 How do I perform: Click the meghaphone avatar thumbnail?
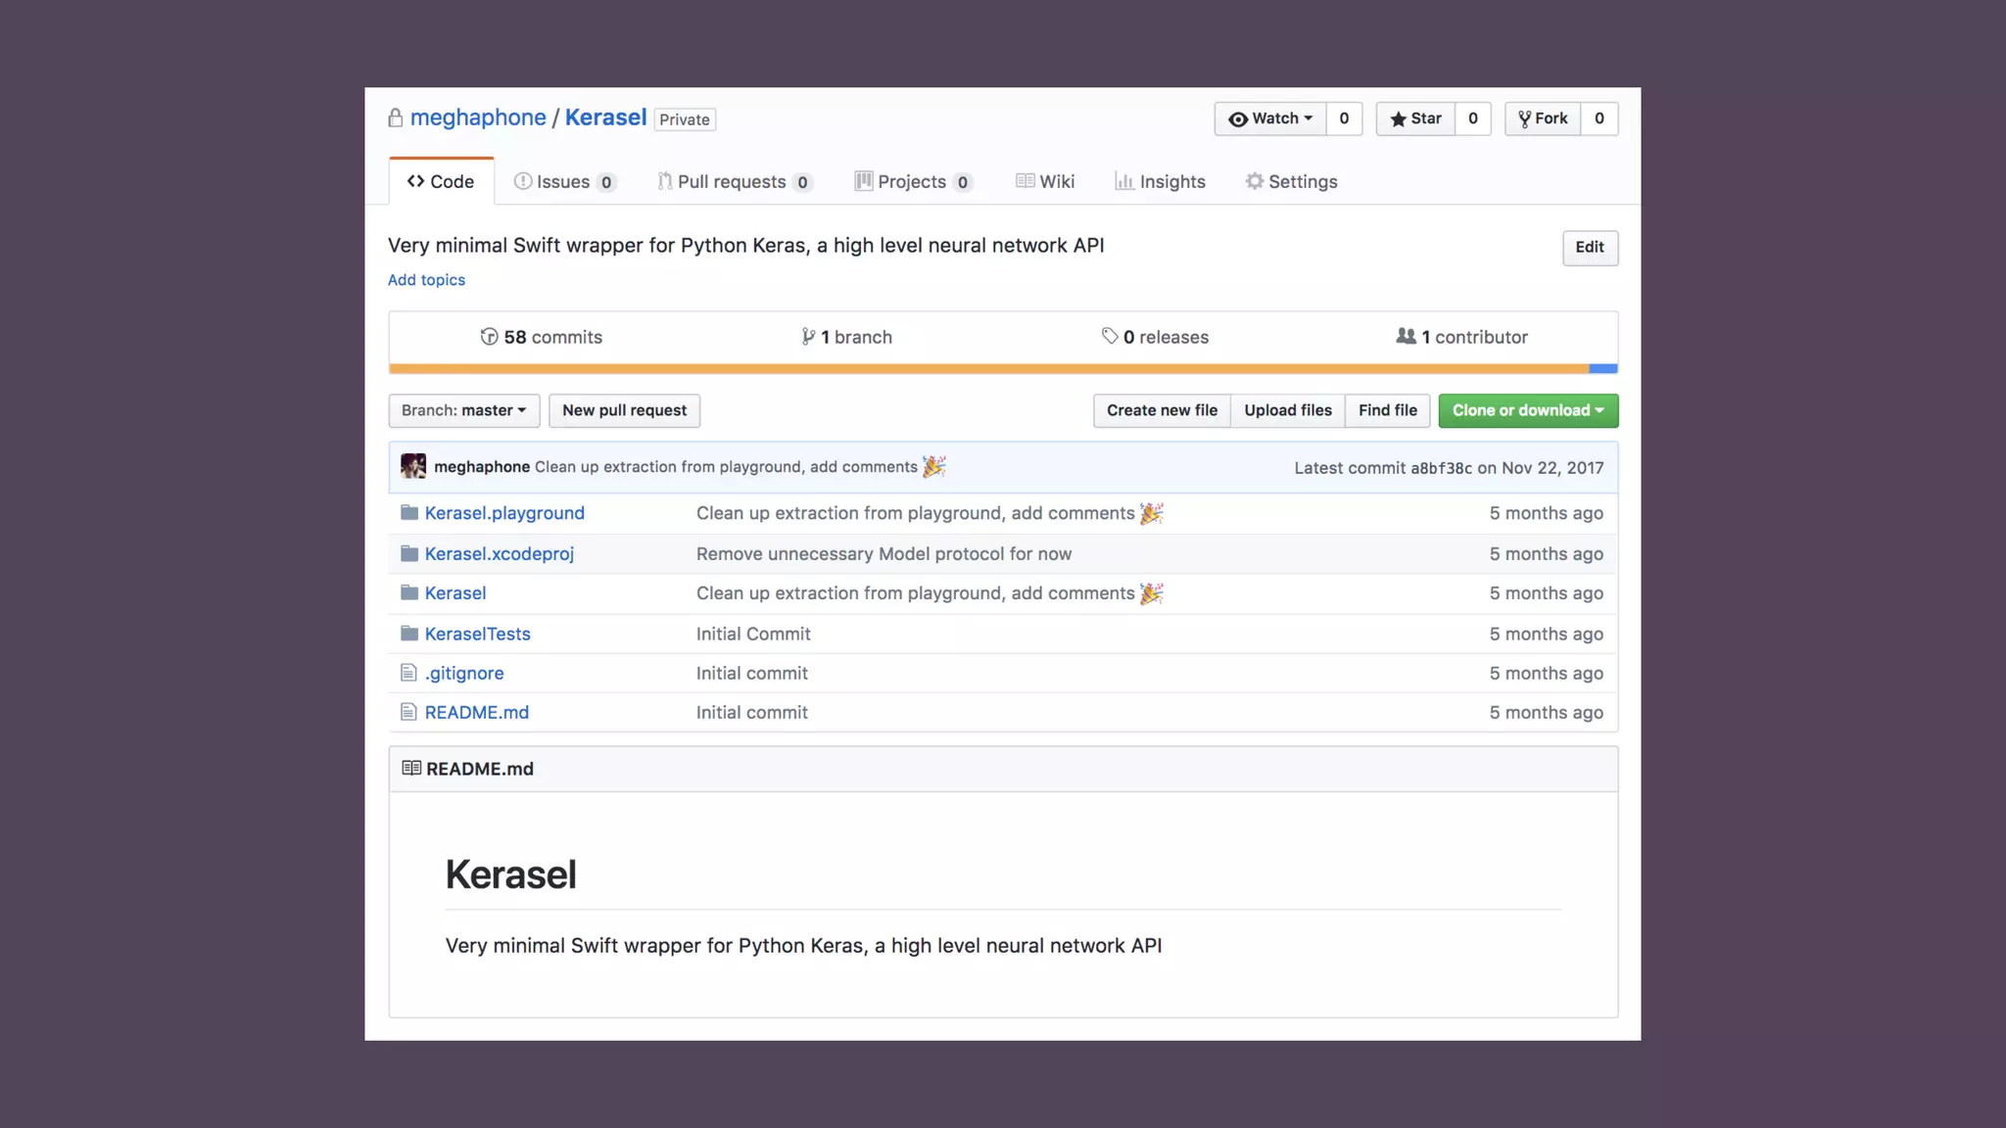pyautogui.click(x=413, y=466)
